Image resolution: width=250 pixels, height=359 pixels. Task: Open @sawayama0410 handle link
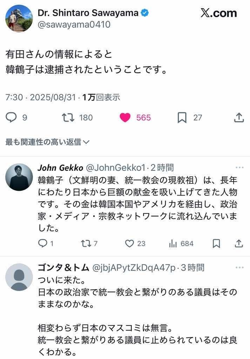pyautogui.click(x=74, y=25)
